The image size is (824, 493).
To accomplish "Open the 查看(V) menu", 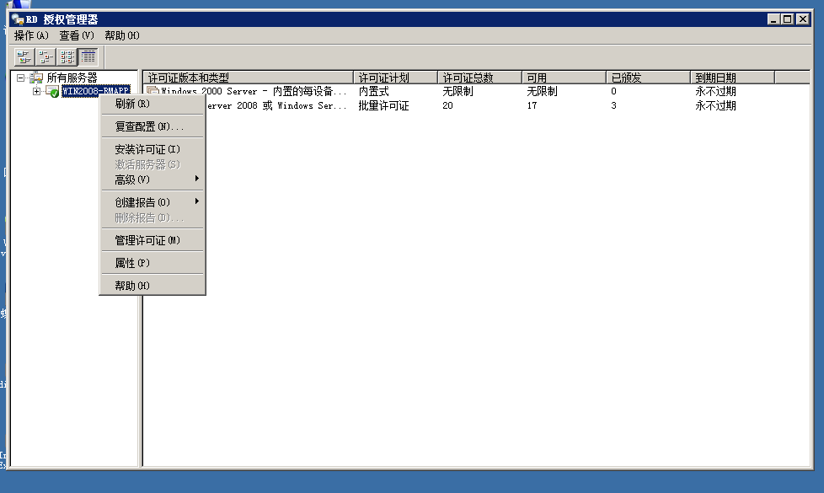I will [77, 35].
